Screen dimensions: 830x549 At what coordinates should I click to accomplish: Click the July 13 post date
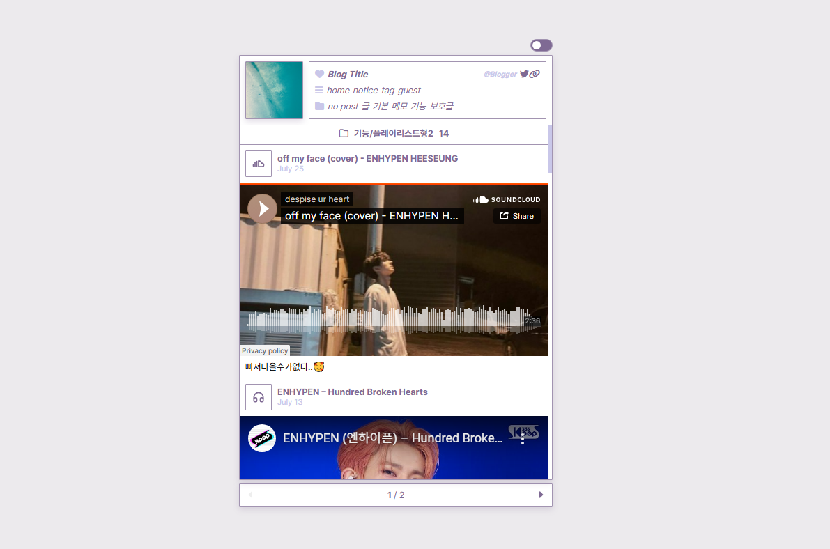(x=290, y=403)
